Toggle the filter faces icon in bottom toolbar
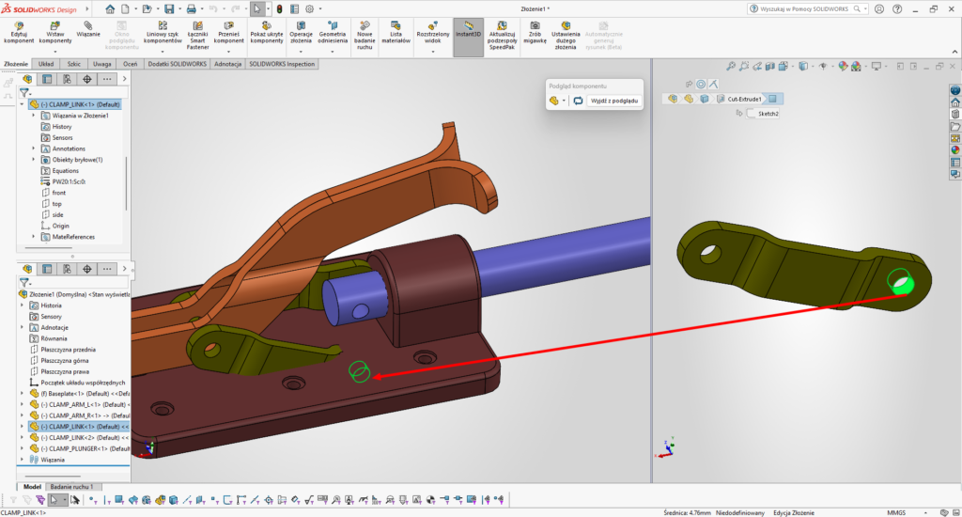This screenshot has width=962, height=517. click(119, 500)
